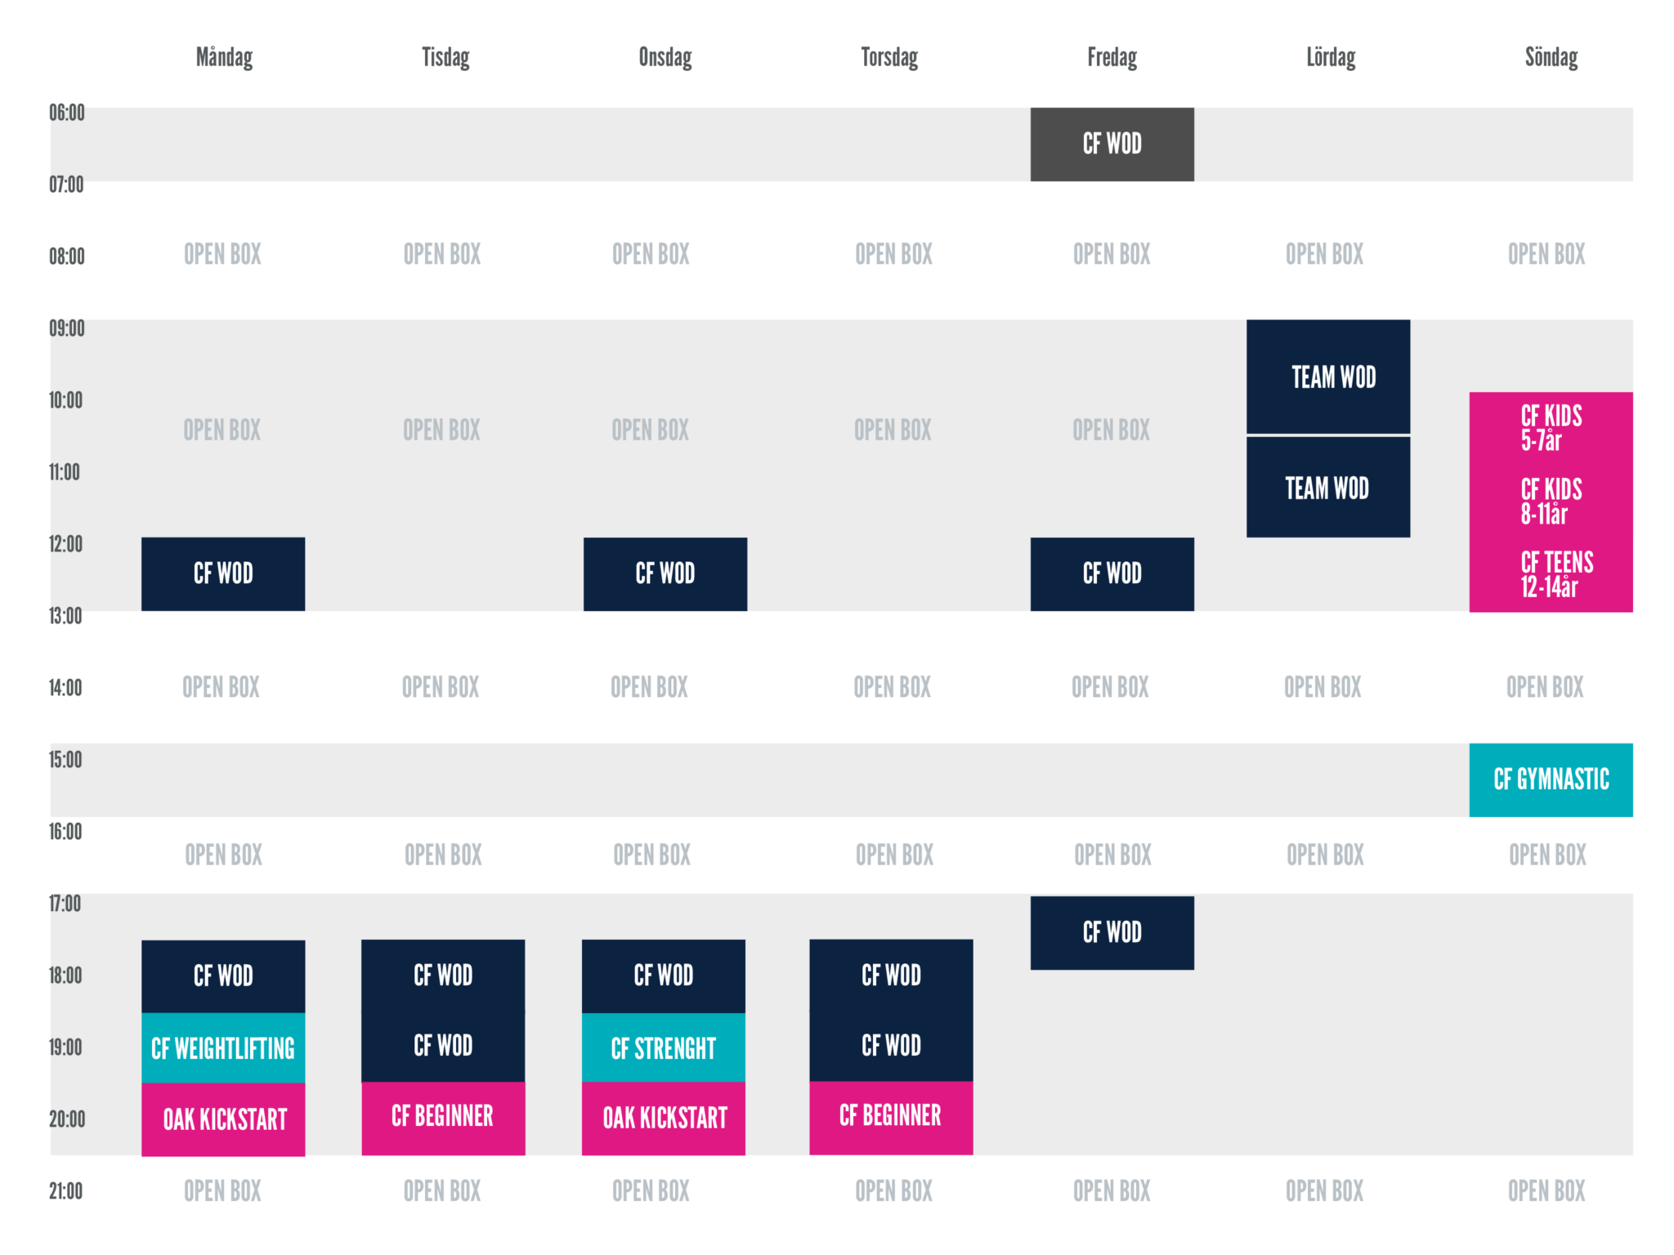Image resolution: width=1674 pixels, height=1255 pixels.
Task: Select the Onsdag noon CF WOD class
Action: tap(665, 574)
